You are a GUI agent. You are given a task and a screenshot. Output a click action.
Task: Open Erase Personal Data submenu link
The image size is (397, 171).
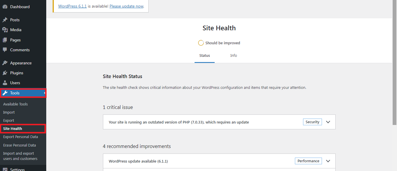(19, 145)
